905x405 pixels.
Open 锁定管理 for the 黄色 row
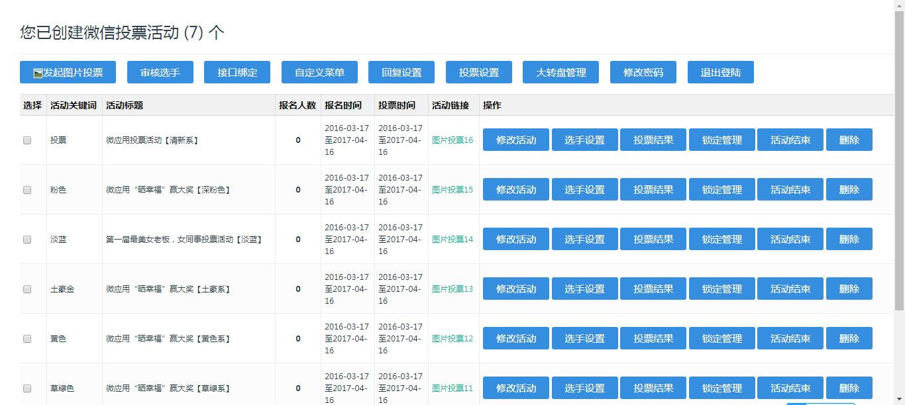pos(722,338)
